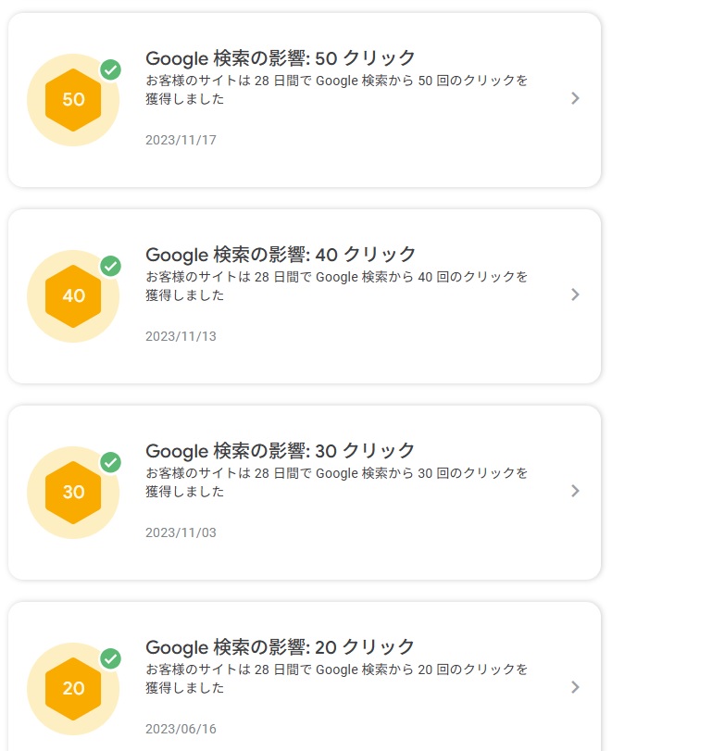Expand the 50 clicks card chevron
This screenshot has width=712, height=751.
coord(575,98)
